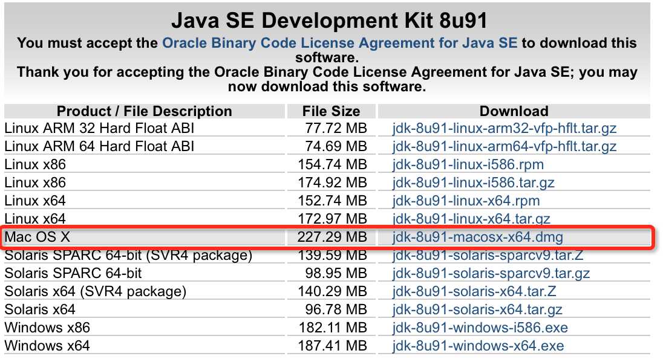Image resolution: width=663 pixels, height=359 pixels.
Task: Click the jdk-8u91-solaris-x64.tar.gz link
Action: 477,309
